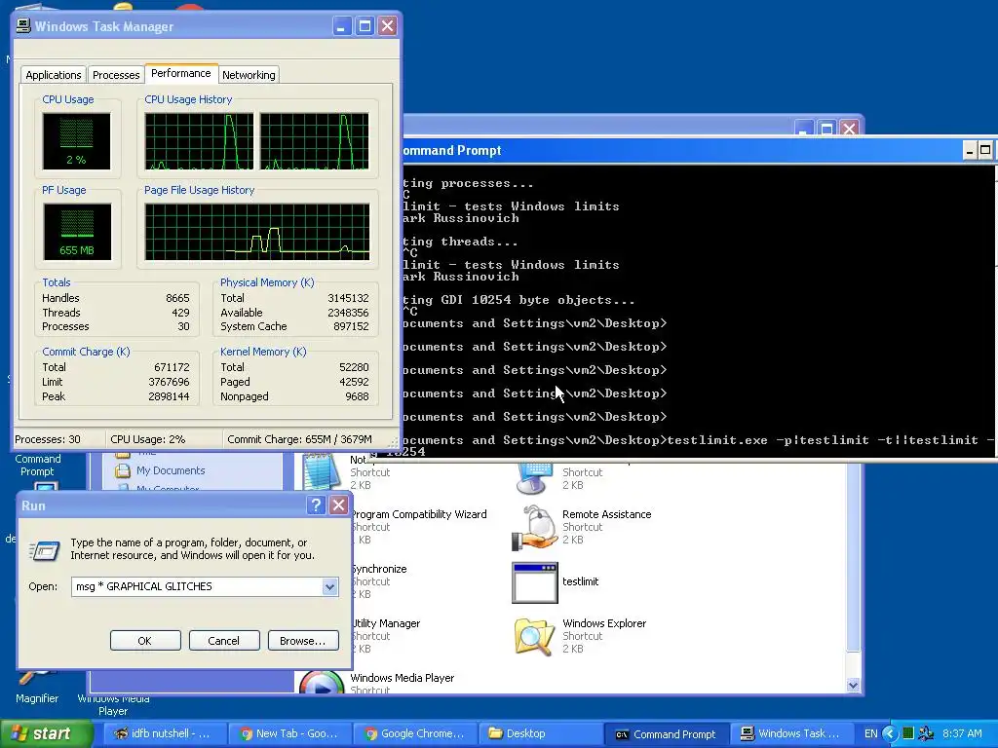Click Physical Memory Total value 3145132
Viewport: 998px width, 748px height.
(x=348, y=298)
